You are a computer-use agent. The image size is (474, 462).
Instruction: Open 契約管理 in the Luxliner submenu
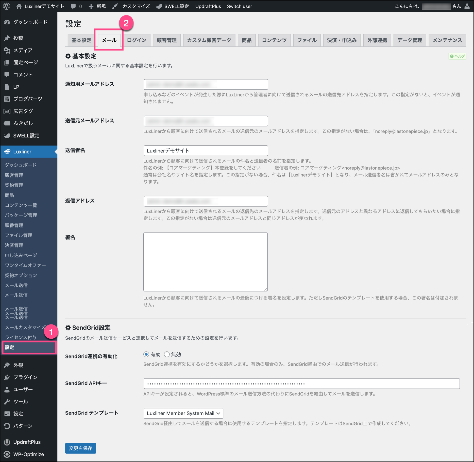[x=14, y=185]
